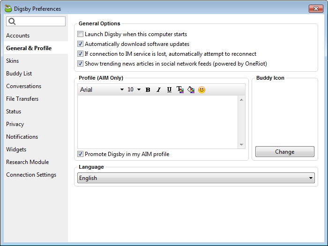328x246 pixels.
Task: Open the Arial font family dropdown
Action: [x=102, y=90]
